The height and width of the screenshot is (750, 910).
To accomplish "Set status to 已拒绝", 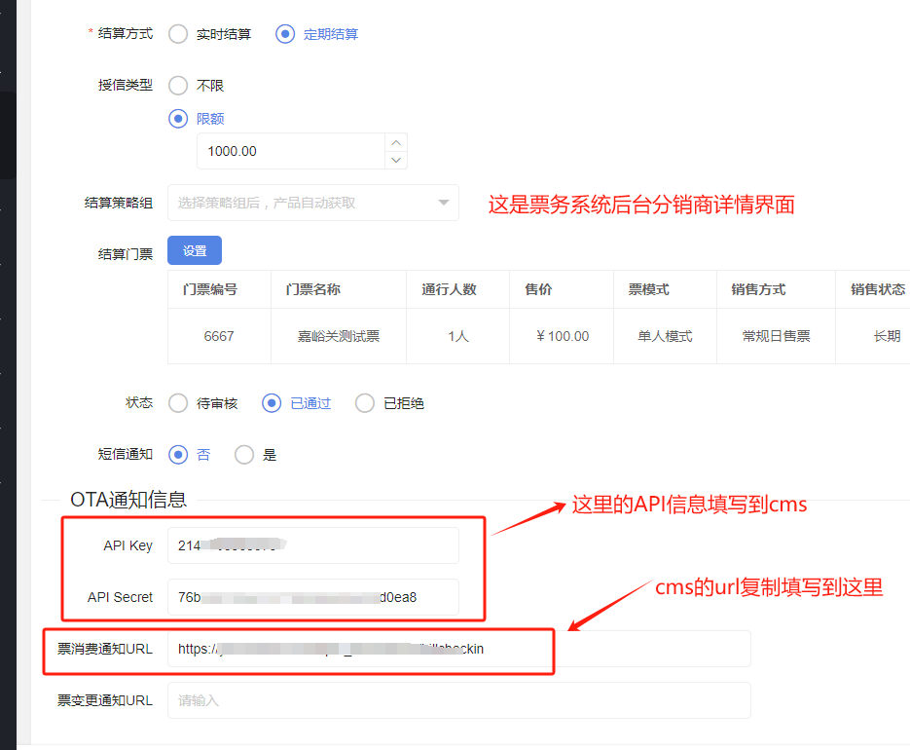I will [364, 403].
